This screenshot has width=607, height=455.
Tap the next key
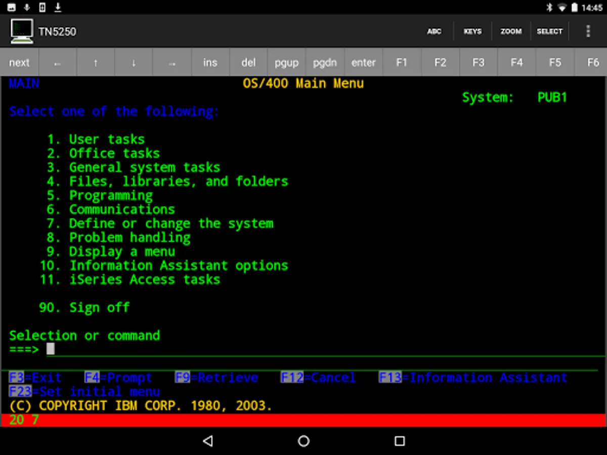(x=19, y=63)
